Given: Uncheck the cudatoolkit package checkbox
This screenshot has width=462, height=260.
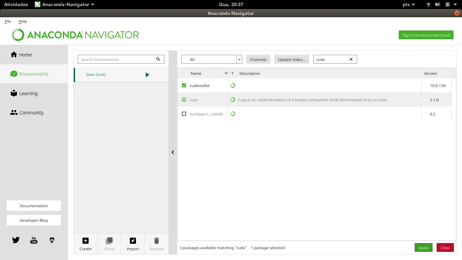Looking at the screenshot, I should click(x=184, y=85).
